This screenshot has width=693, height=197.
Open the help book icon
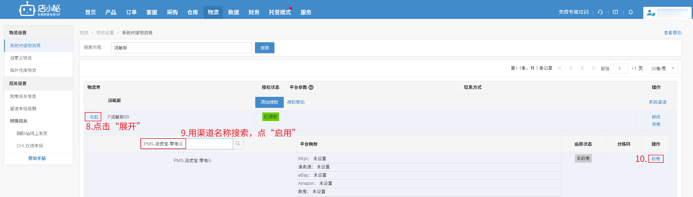click(615, 12)
